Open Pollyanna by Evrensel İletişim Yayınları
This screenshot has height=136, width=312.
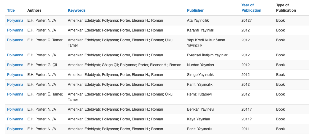[x=15, y=55]
